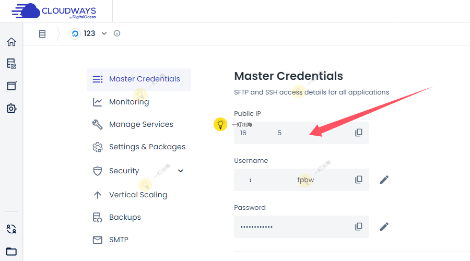Select Manage Services from the menu
This screenshot has width=470, height=261.
[x=140, y=124]
